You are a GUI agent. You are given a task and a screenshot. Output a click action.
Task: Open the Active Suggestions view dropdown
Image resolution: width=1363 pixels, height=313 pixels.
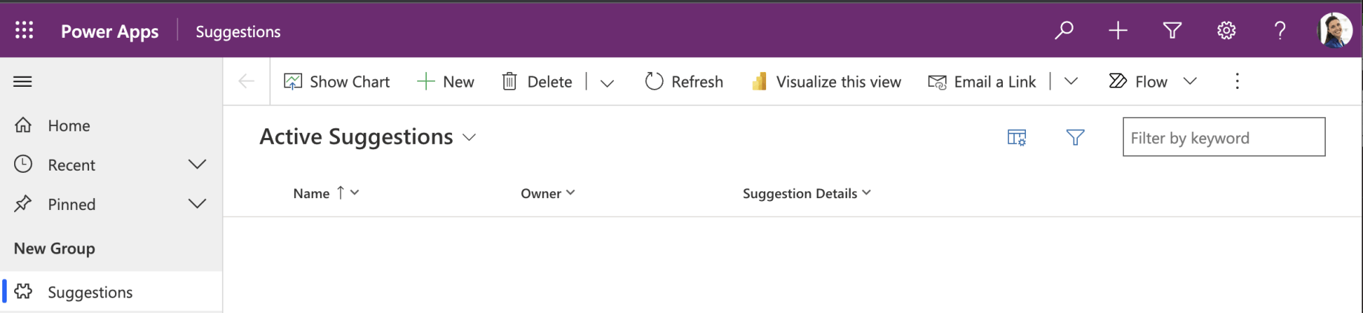[x=469, y=137]
